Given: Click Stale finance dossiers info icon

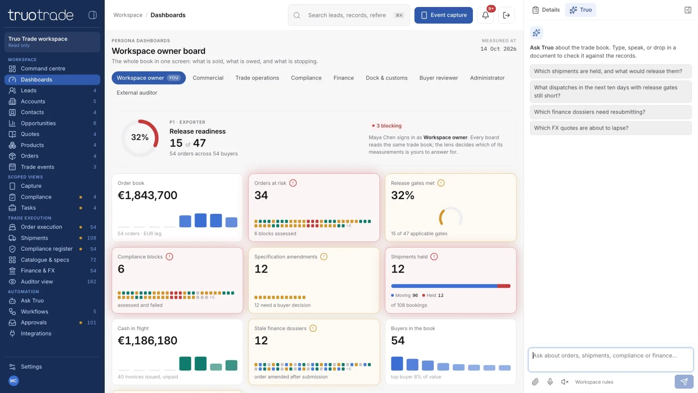Looking at the screenshot, I should [313, 328].
